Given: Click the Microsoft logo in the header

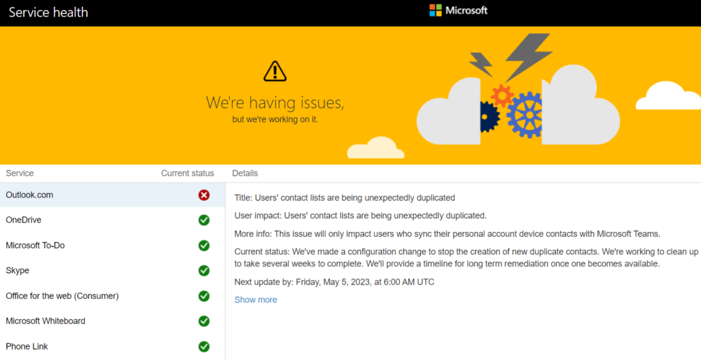Looking at the screenshot, I should click(458, 10).
